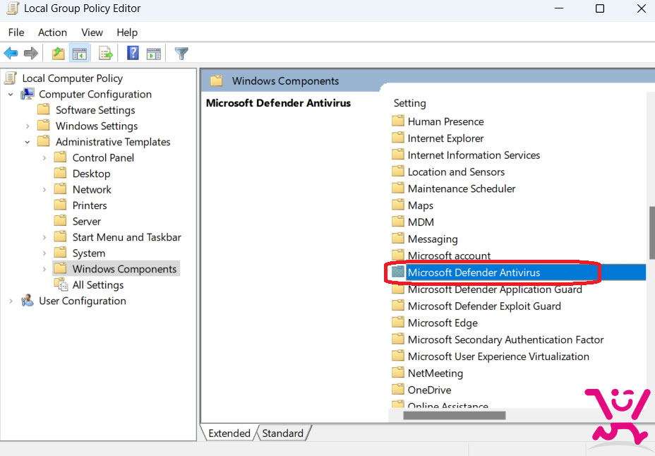Select Software Settings in the tree

[x=95, y=110]
